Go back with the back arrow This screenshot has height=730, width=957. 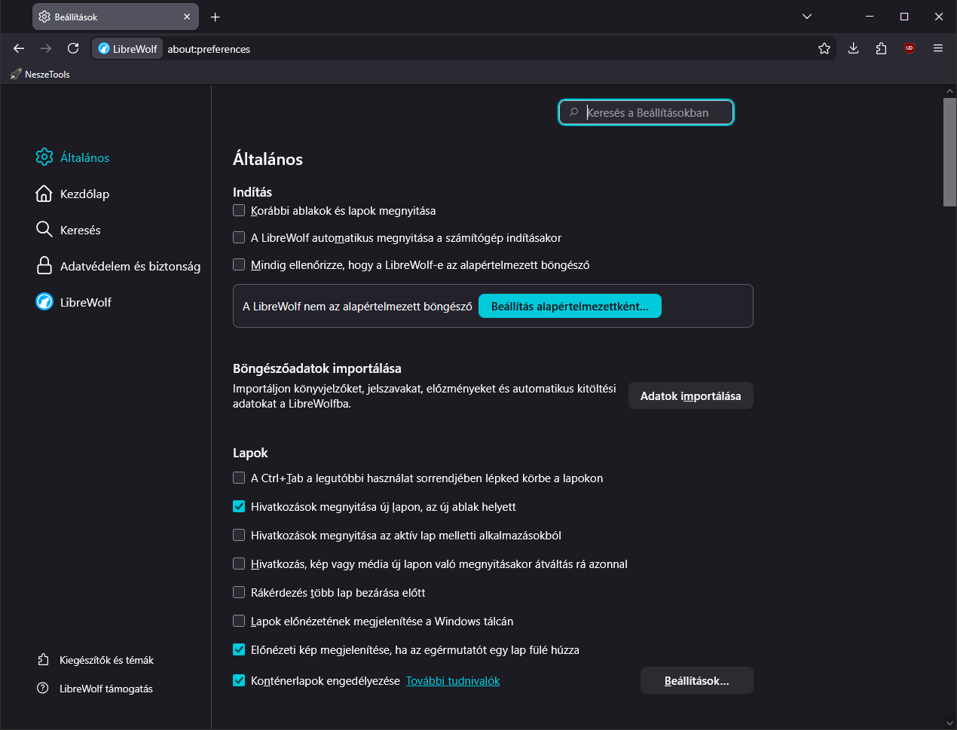tap(19, 48)
